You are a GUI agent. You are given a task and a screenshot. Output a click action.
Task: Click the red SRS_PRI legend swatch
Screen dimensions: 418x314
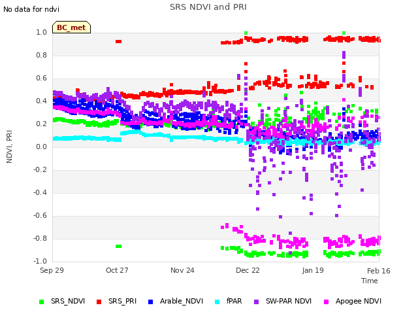coord(99,302)
